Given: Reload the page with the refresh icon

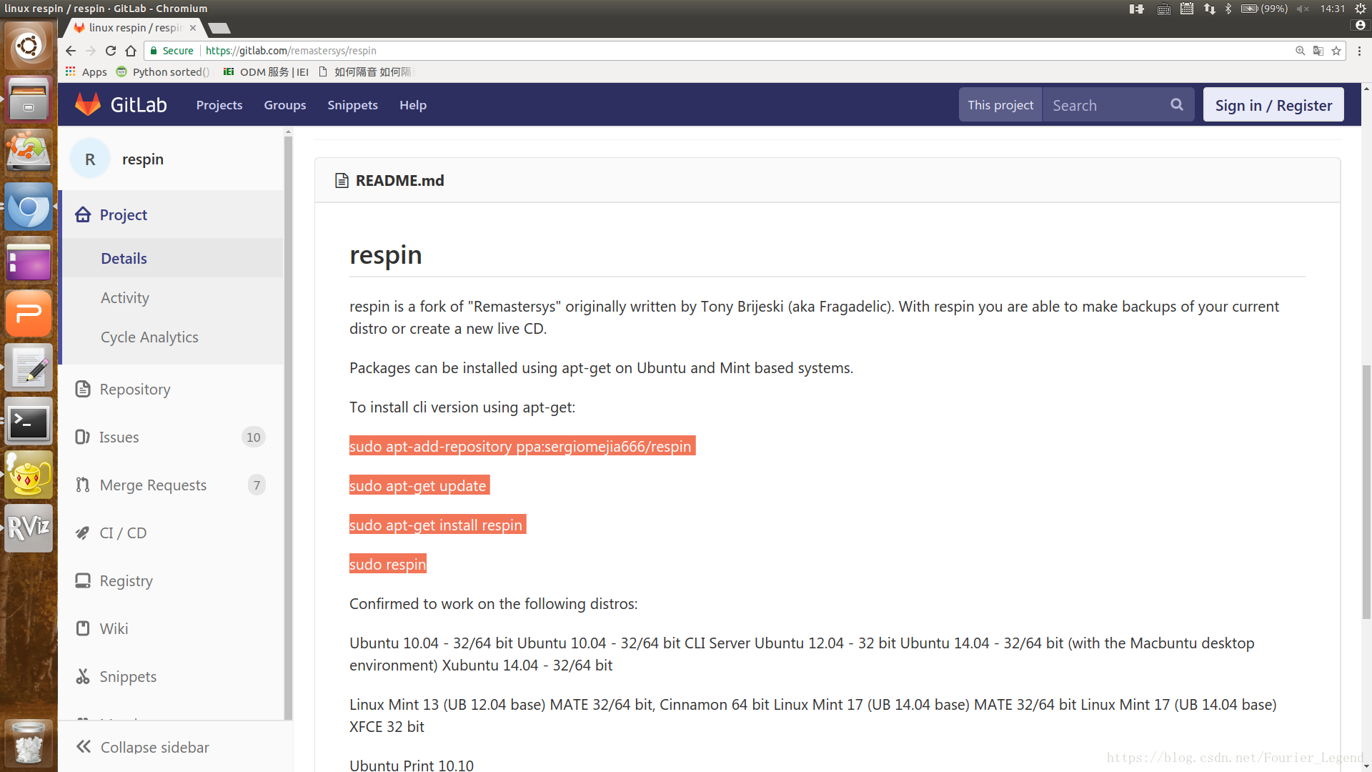Looking at the screenshot, I should (x=111, y=51).
